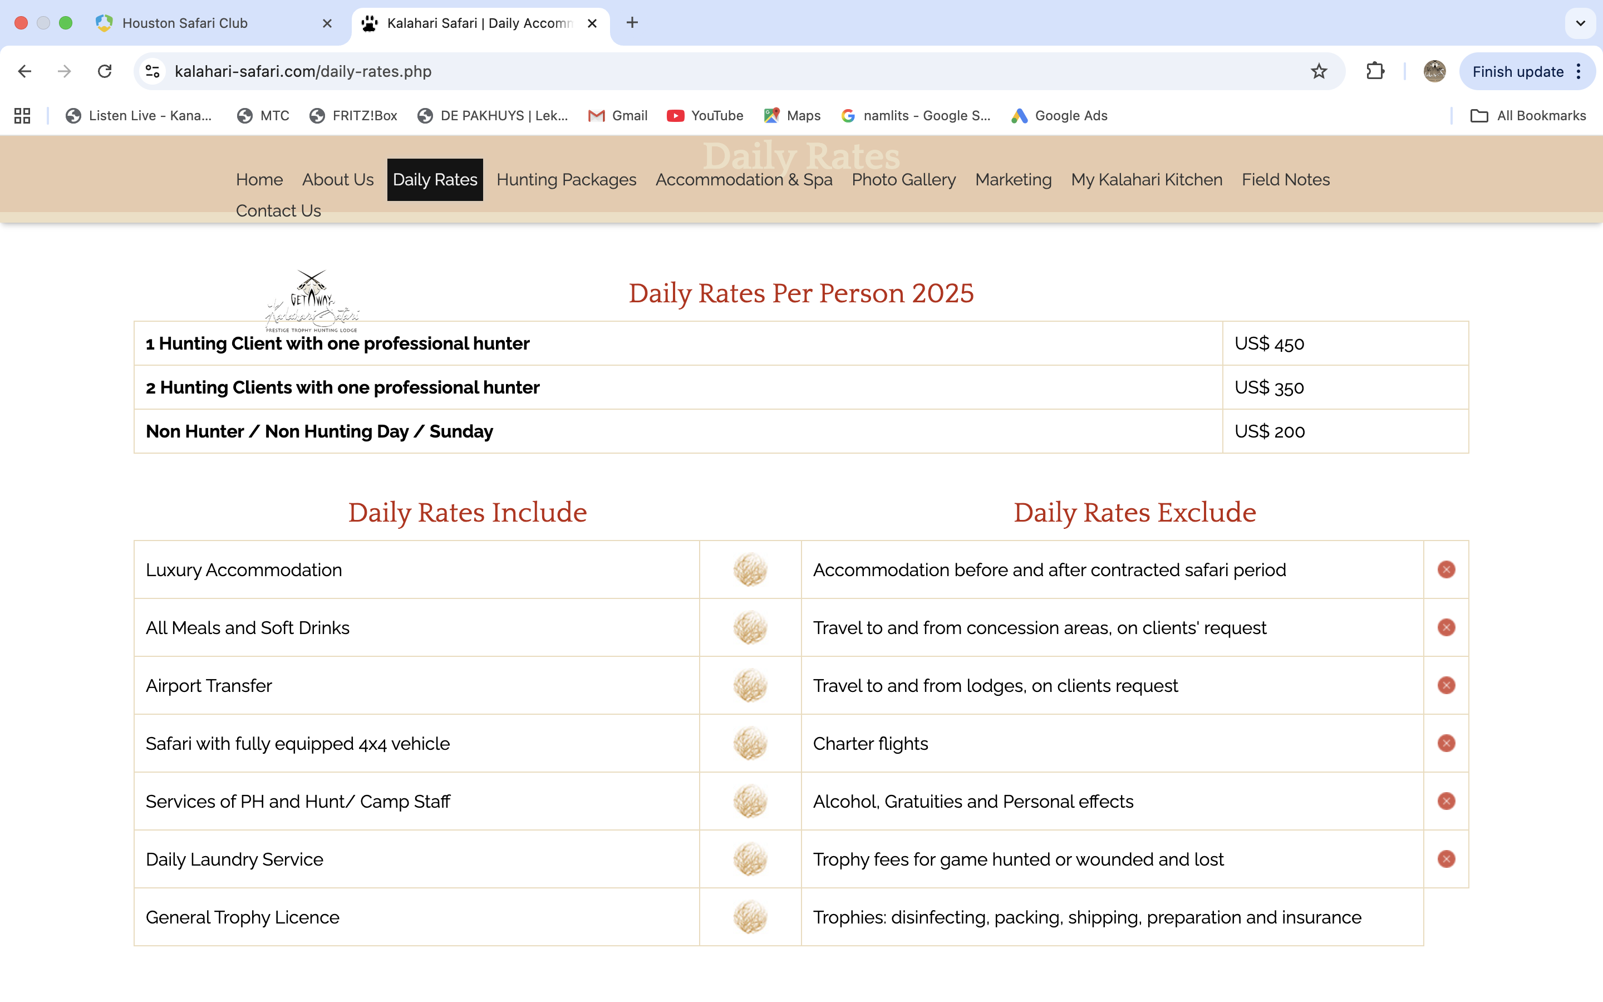Click the US$ 350 rate cell

(1345, 387)
